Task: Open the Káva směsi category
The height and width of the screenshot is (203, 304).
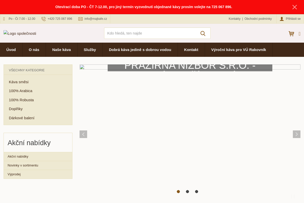Action: [19, 82]
